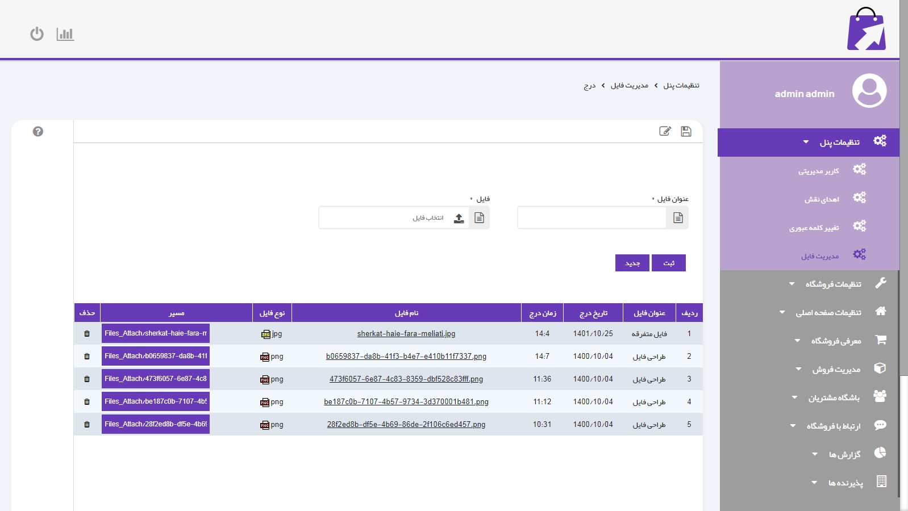Open 28f2ed8b-df5e-4b69 png file link
Viewport: 908px width, 511px height.
coord(406,425)
